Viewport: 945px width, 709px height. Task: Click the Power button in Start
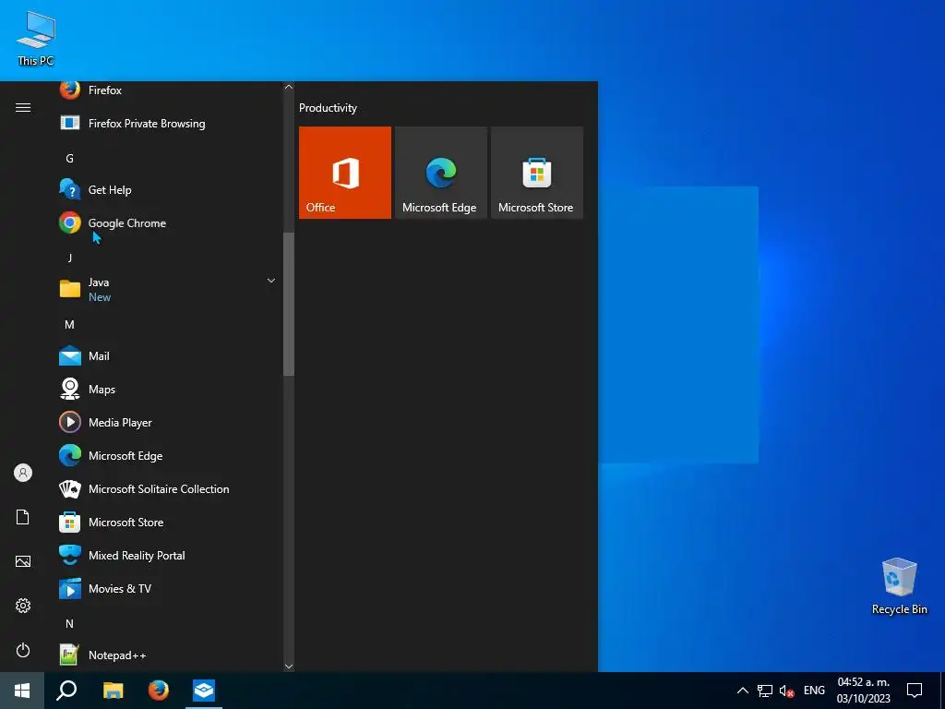pyautogui.click(x=23, y=650)
